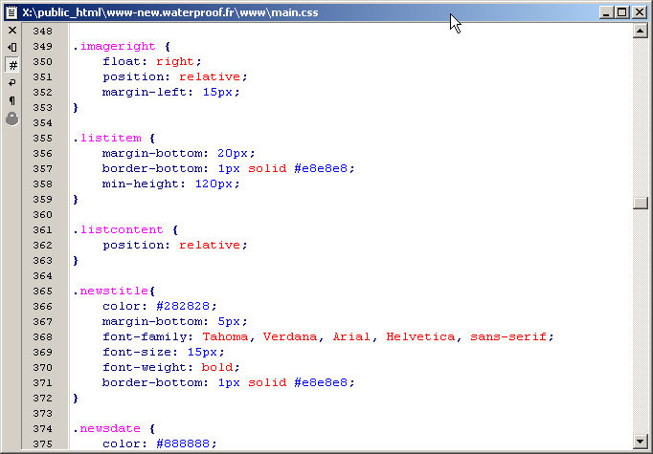Click the scrollbar down arrow

click(x=641, y=441)
